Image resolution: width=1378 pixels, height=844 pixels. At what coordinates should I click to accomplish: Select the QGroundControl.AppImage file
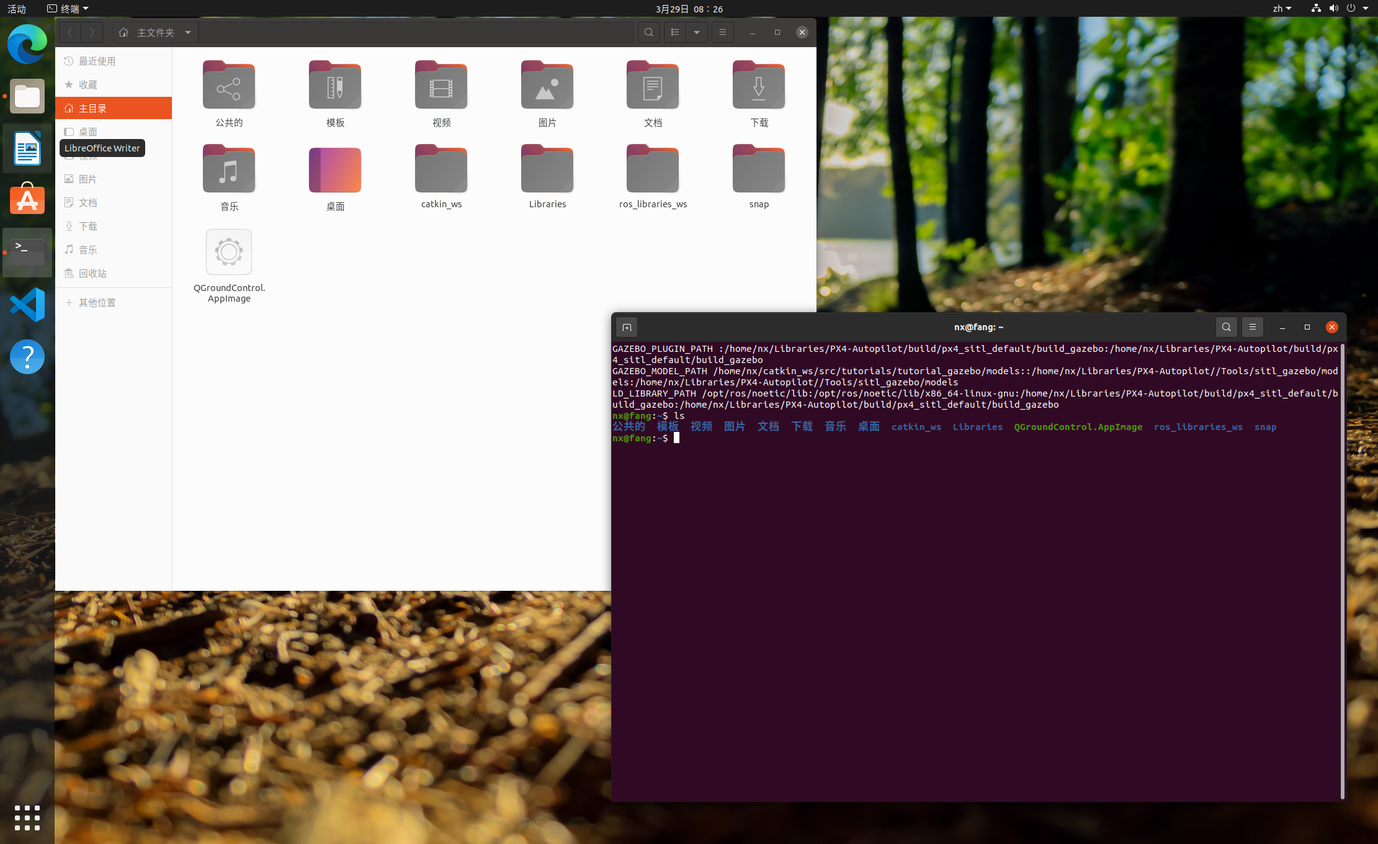tap(229, 266)
